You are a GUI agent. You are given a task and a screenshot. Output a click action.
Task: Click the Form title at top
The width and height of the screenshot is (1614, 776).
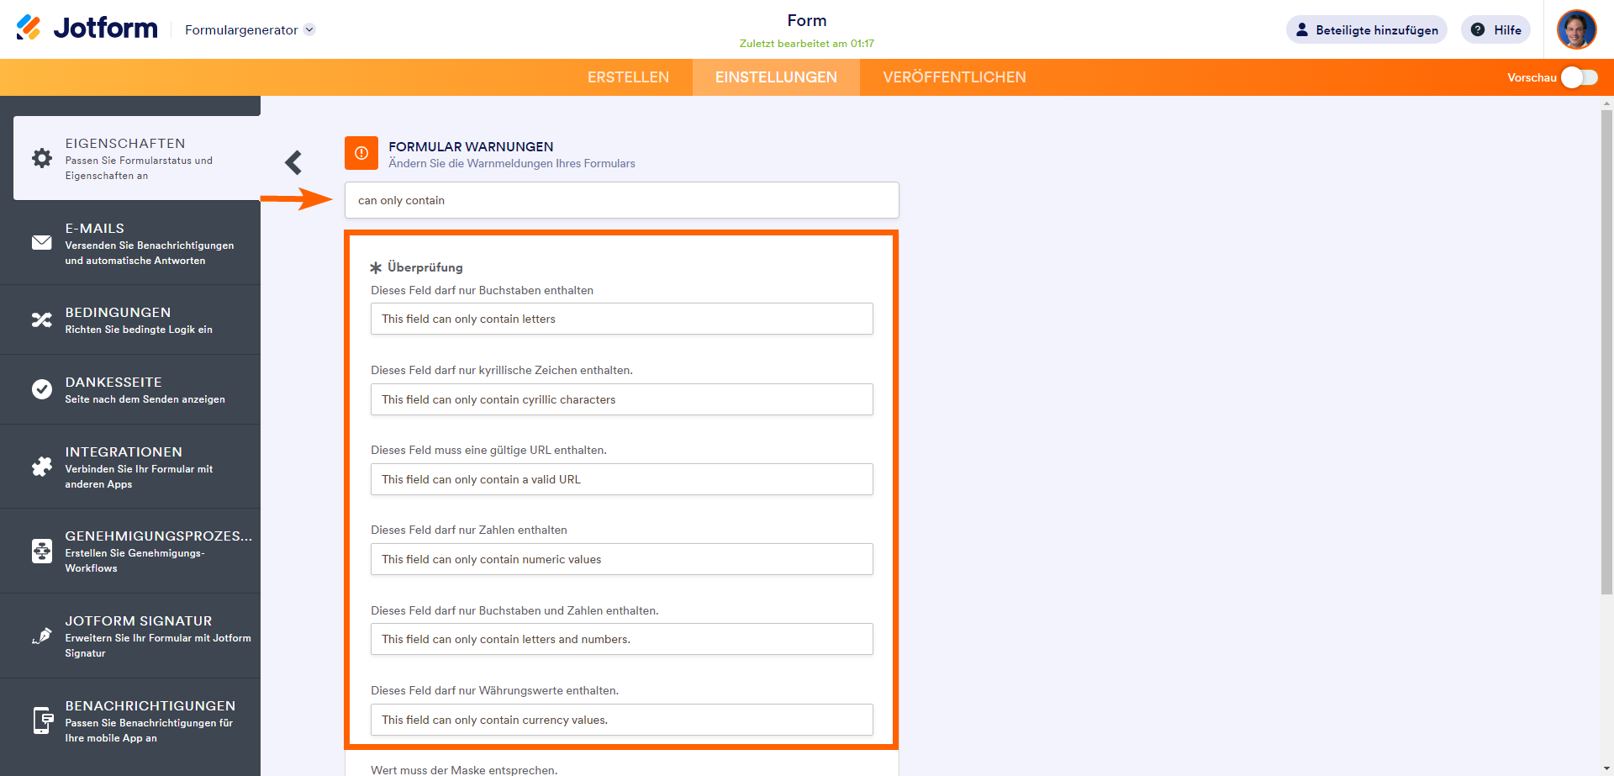[x=807, y=20]
